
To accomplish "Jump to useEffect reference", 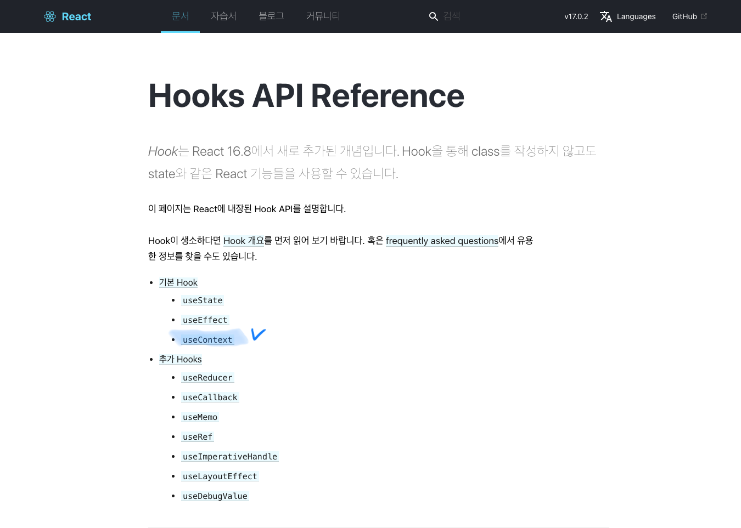I will click(205, 320).
